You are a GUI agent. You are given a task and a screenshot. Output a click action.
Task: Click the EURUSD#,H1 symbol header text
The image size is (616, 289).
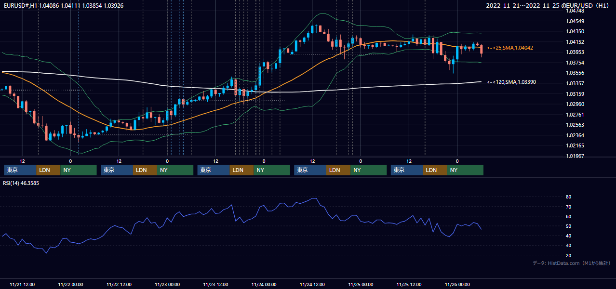pos(64,6)
